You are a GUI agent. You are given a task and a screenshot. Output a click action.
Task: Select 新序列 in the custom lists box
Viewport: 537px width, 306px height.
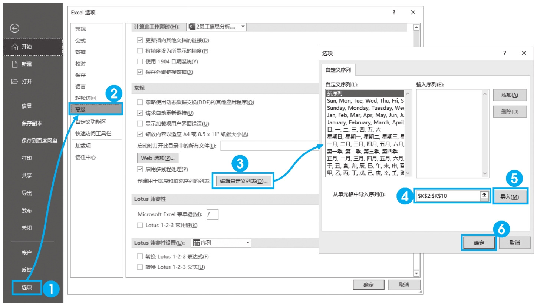[x=365, y=93]
